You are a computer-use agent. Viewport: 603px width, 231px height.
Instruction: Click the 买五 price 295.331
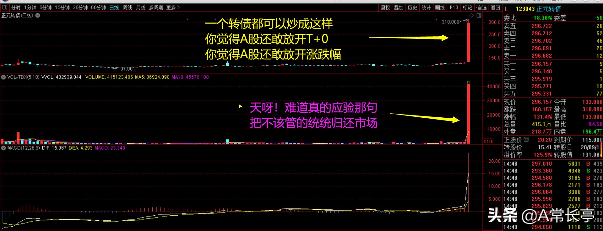pos(541,94)
